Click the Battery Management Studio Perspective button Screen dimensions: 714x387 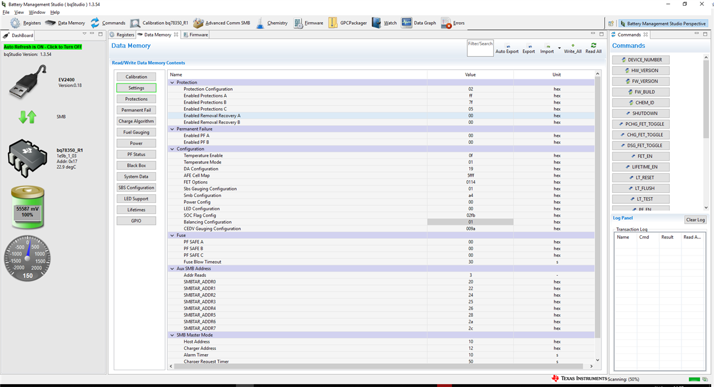coord(662,24)
